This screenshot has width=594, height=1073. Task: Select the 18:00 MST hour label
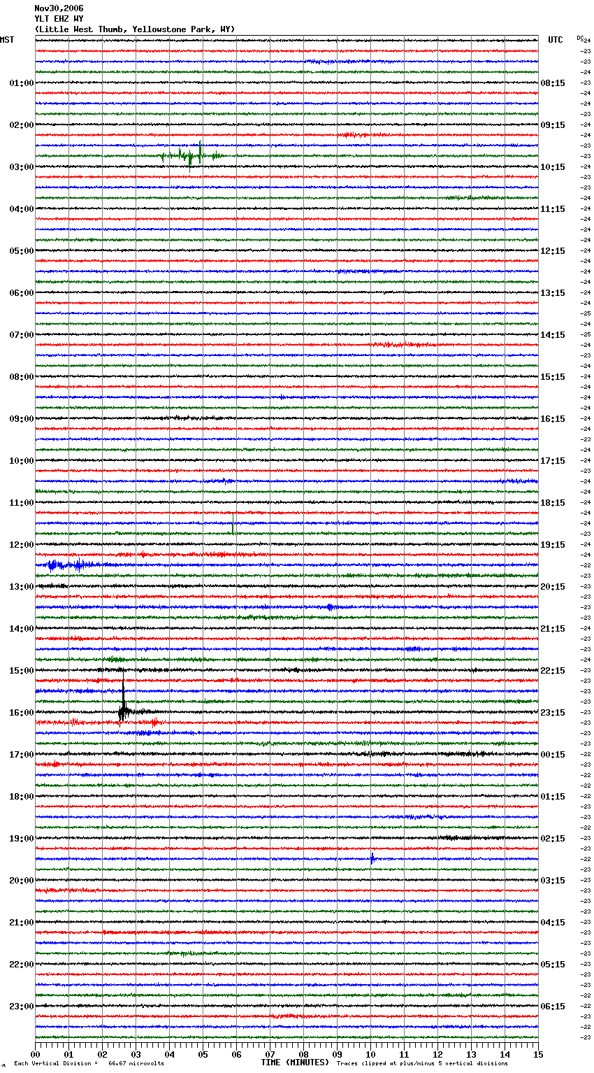click(21, 797)
